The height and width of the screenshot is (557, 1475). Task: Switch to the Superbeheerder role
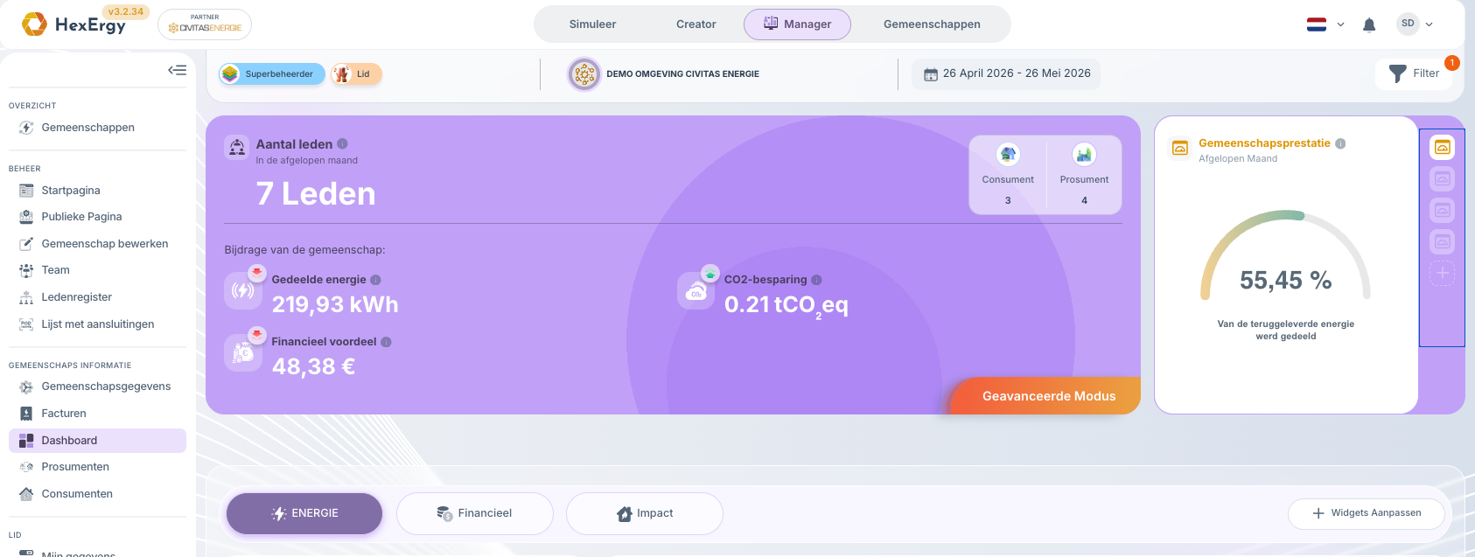pos(271,74)
